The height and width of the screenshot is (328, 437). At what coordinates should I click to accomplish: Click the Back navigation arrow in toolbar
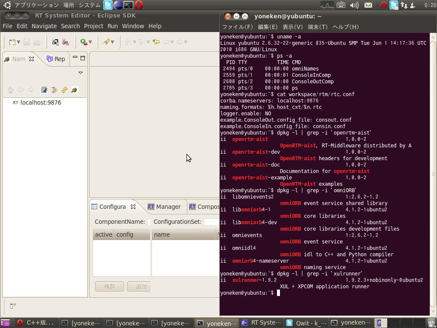(x=166, y=42)
